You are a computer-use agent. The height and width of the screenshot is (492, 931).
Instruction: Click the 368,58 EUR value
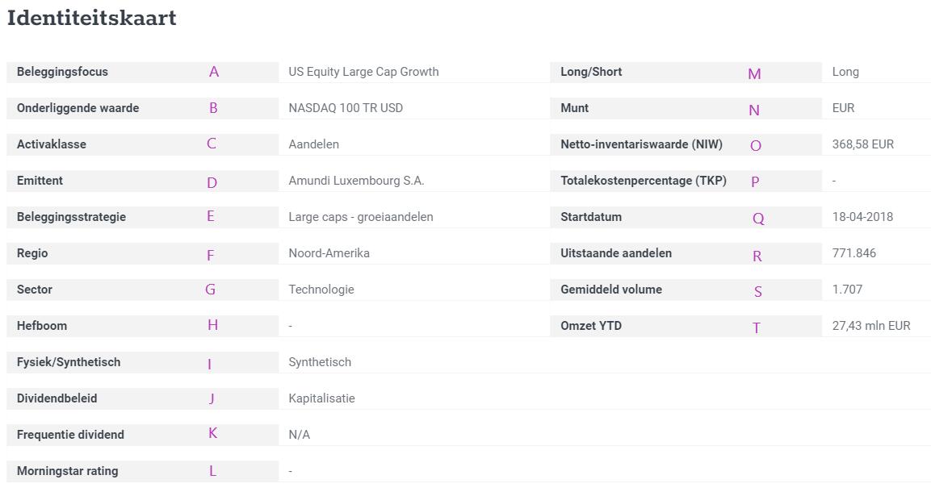click(x=862, y=144)
